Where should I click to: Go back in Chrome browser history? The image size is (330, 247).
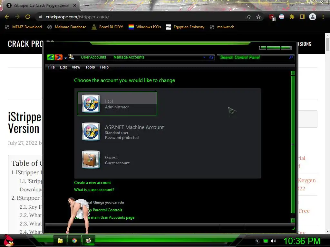[x=7, y=17]
